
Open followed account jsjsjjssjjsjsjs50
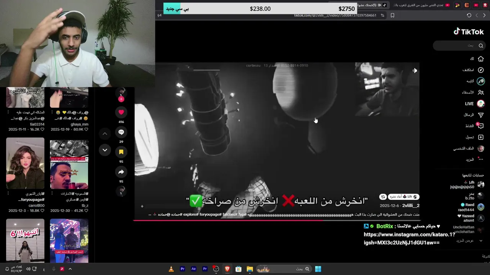(467, 185)
